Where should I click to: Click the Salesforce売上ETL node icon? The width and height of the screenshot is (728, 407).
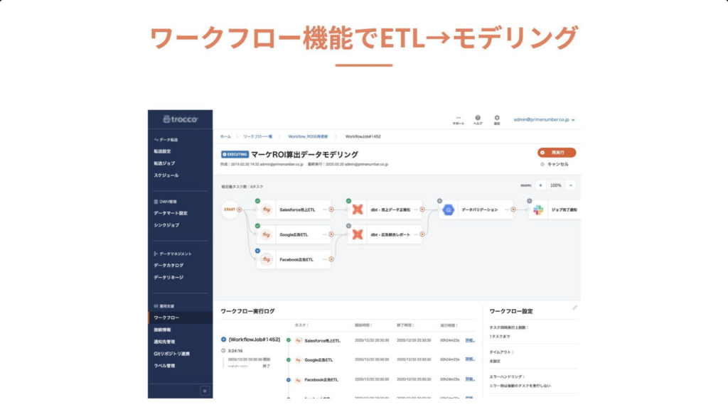(267, 210)
